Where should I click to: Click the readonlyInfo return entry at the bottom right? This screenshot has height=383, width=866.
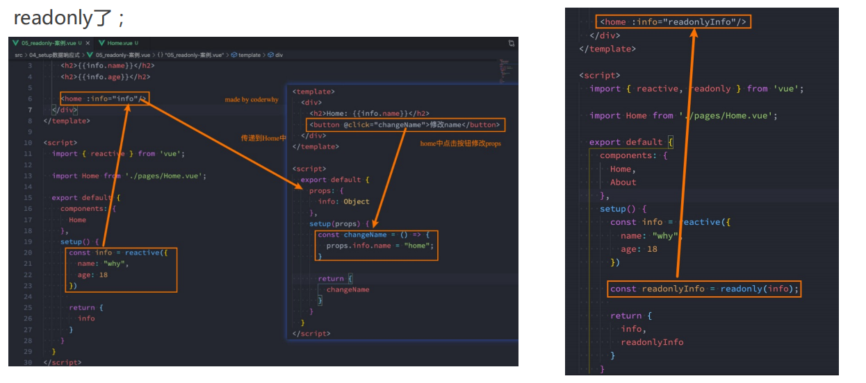tap(652, 342)
